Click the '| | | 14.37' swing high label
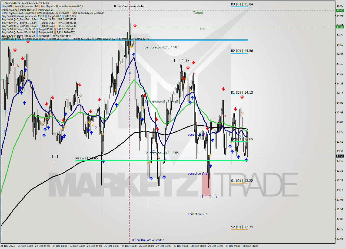The width and height of the screenshot is (346, 249). point(181,60)
